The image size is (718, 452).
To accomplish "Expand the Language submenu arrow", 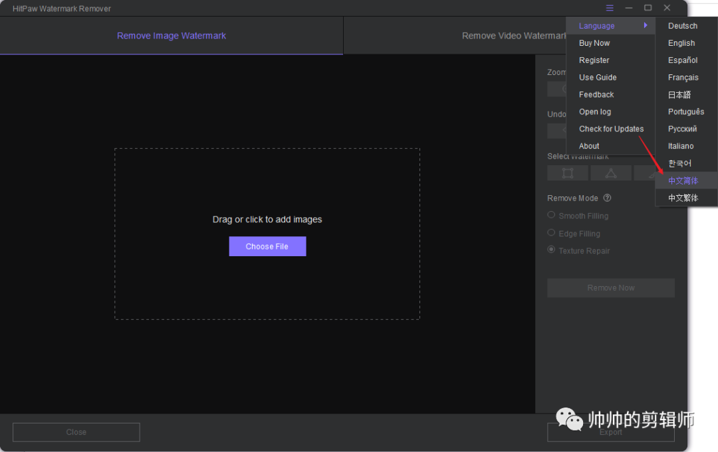I will 646,26.
